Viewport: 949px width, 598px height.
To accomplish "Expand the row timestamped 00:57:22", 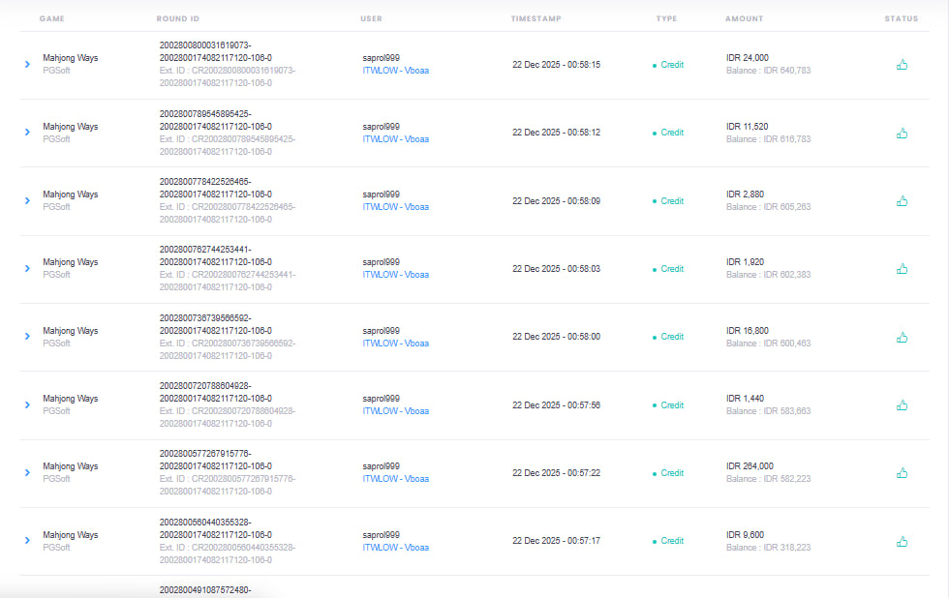I will tap(27, 473).
